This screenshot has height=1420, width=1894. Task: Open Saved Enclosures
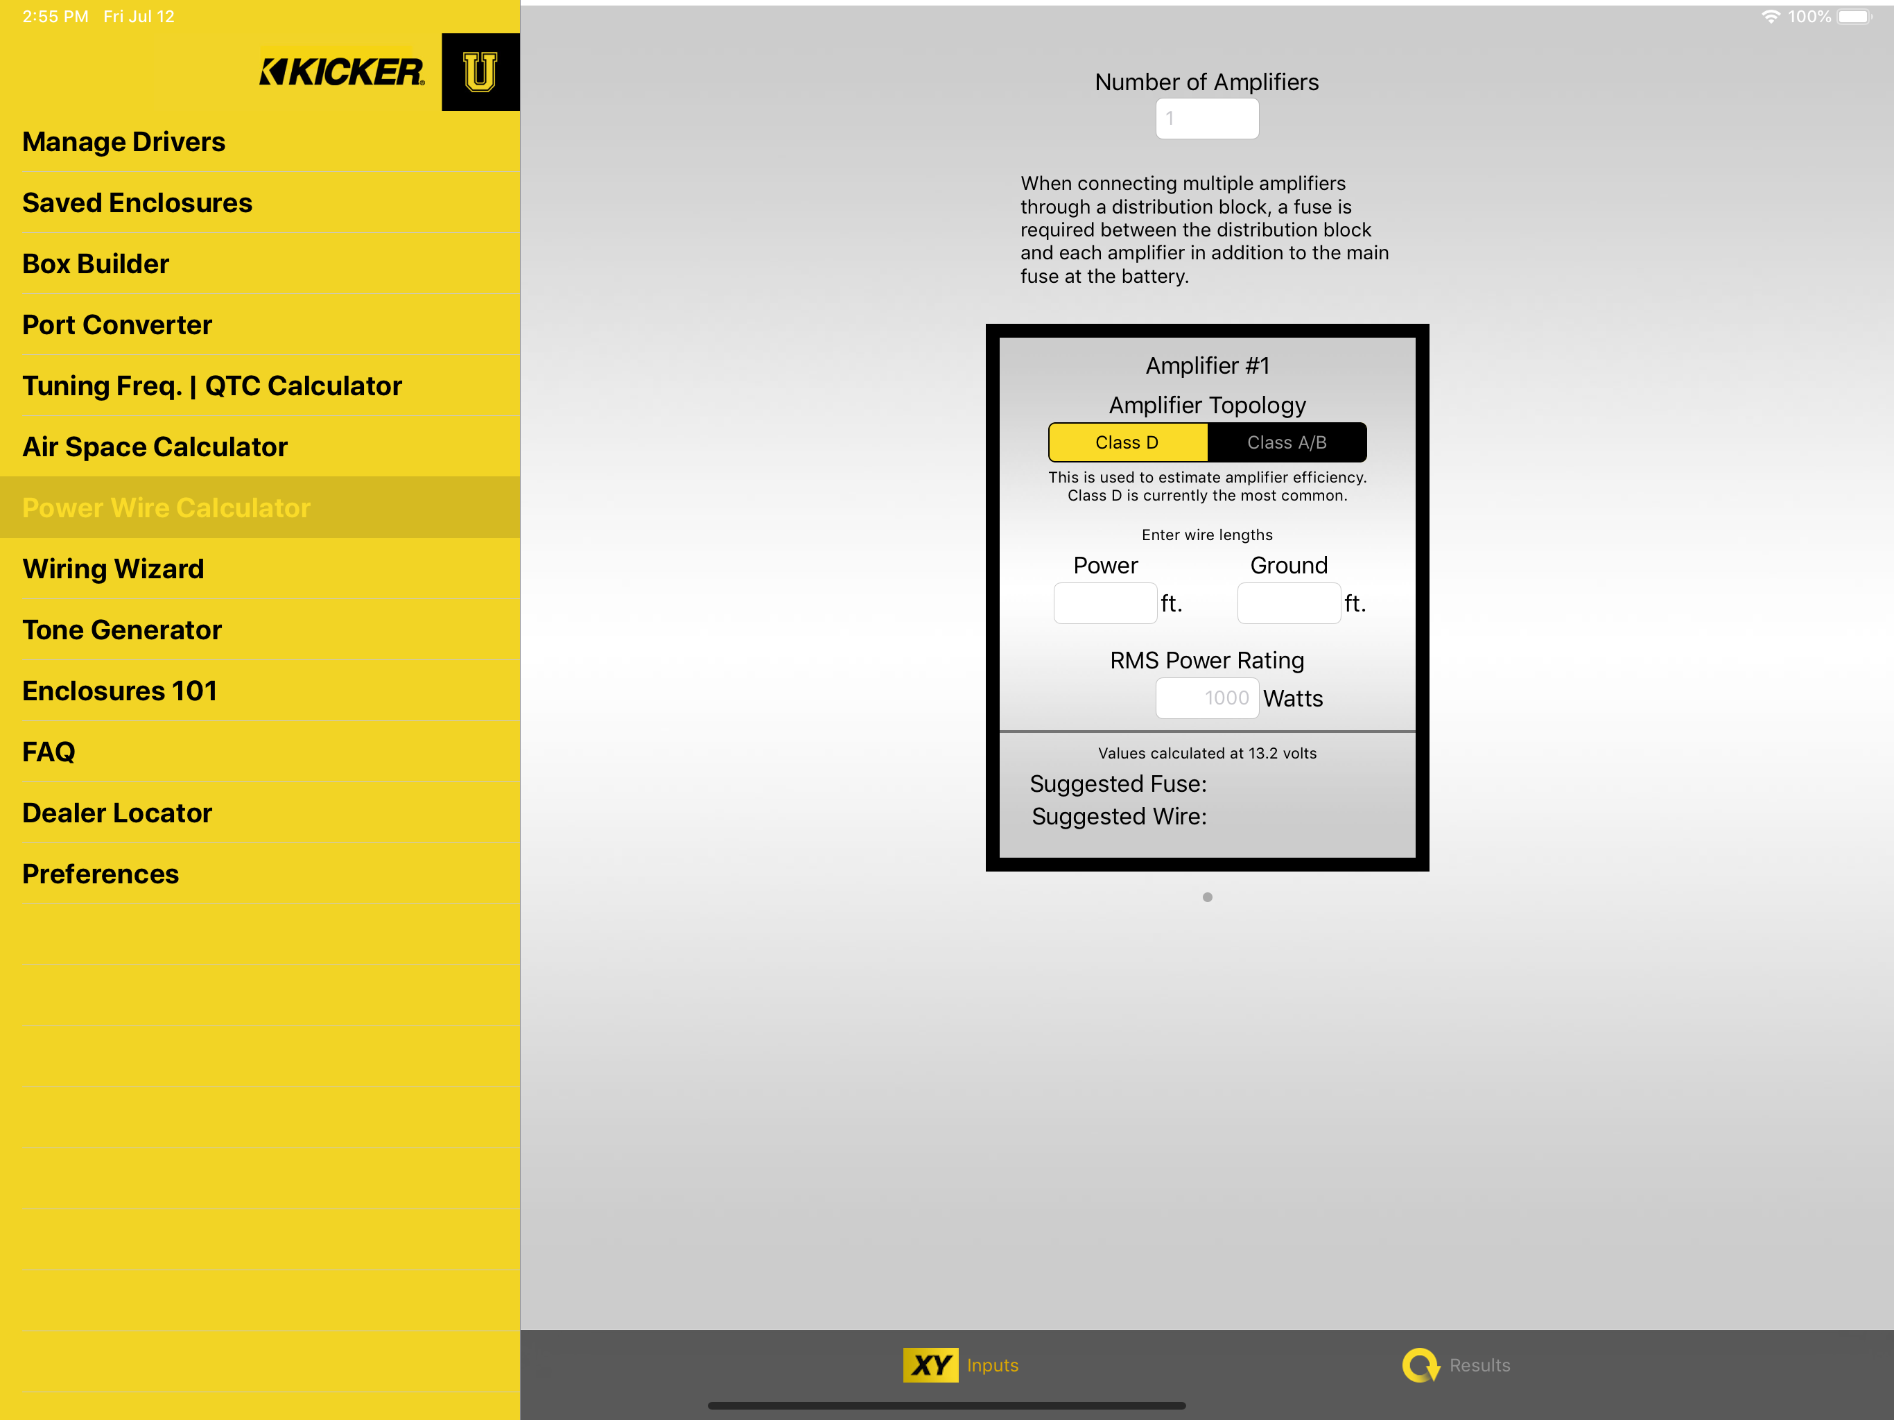tap(260, 202)
